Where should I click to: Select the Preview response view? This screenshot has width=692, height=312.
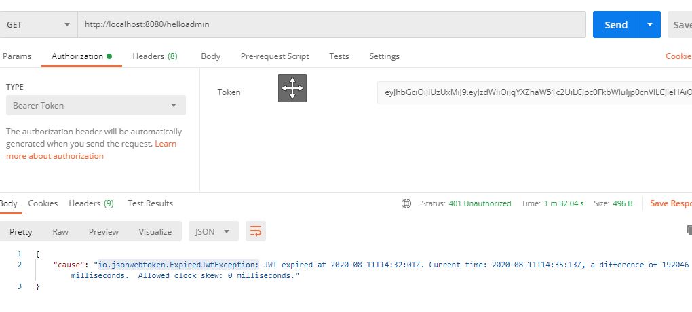click(103, 232)
